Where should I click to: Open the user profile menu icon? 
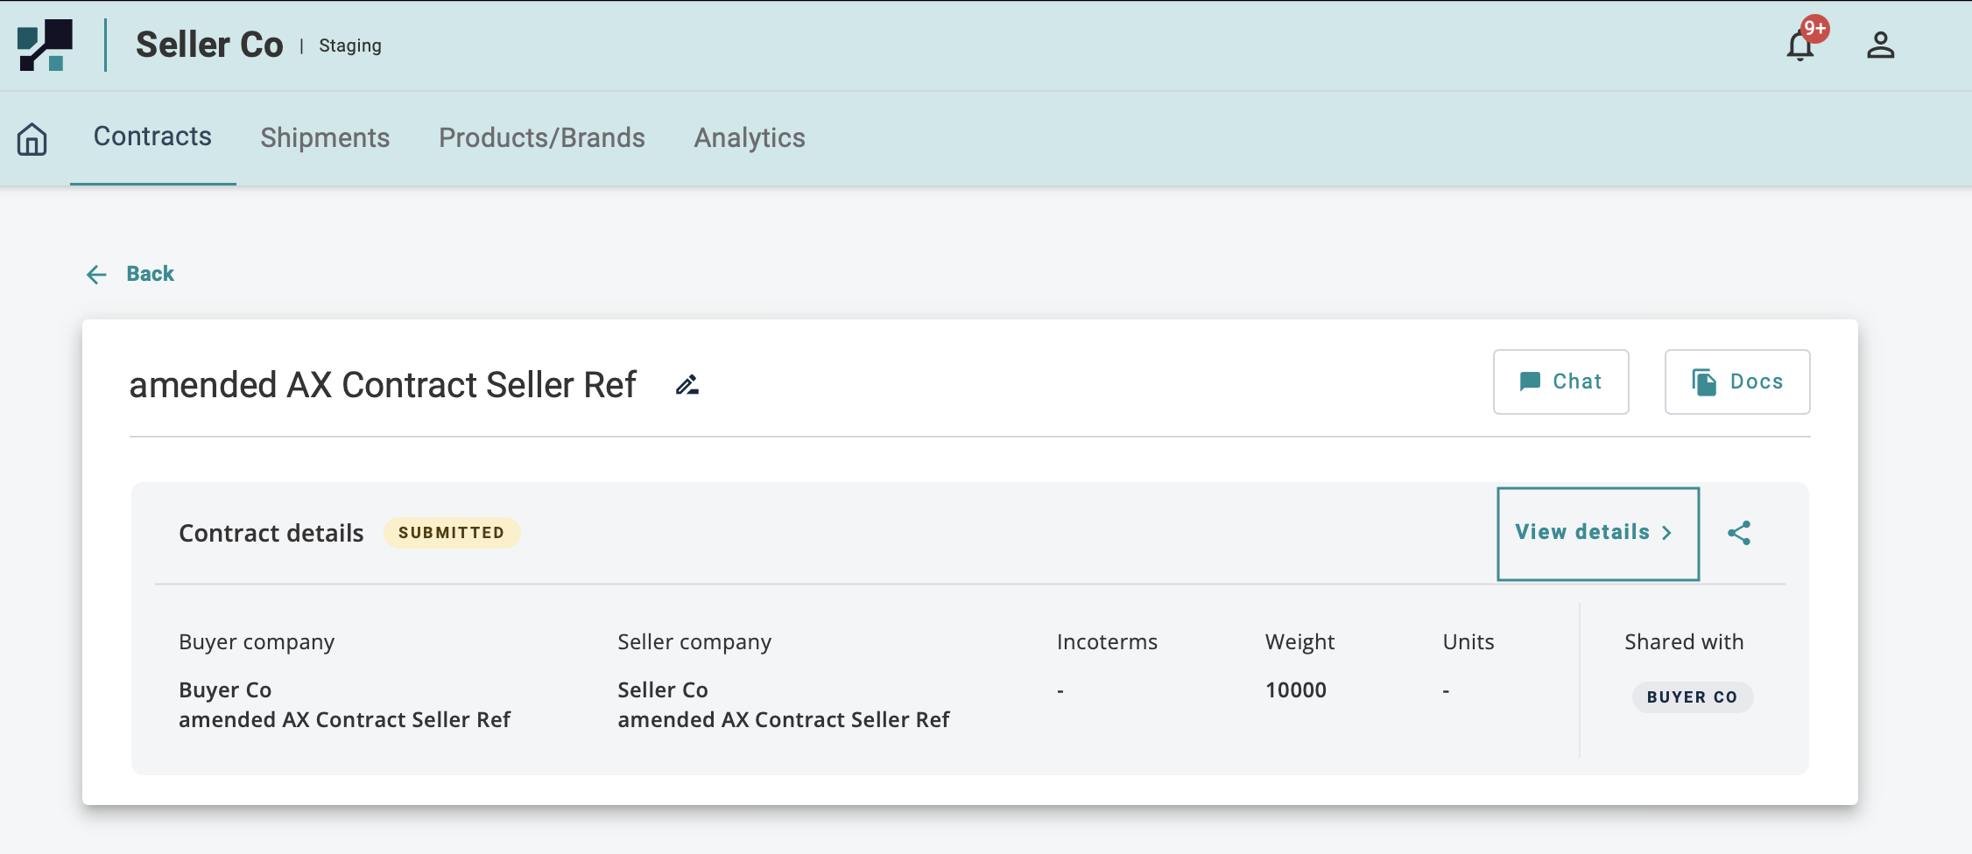(1880, 45)
